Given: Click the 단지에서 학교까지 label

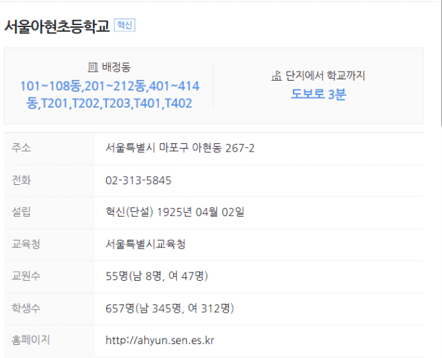Looking at the screenshot, I should pyautogui.click(x=325, y=76).
